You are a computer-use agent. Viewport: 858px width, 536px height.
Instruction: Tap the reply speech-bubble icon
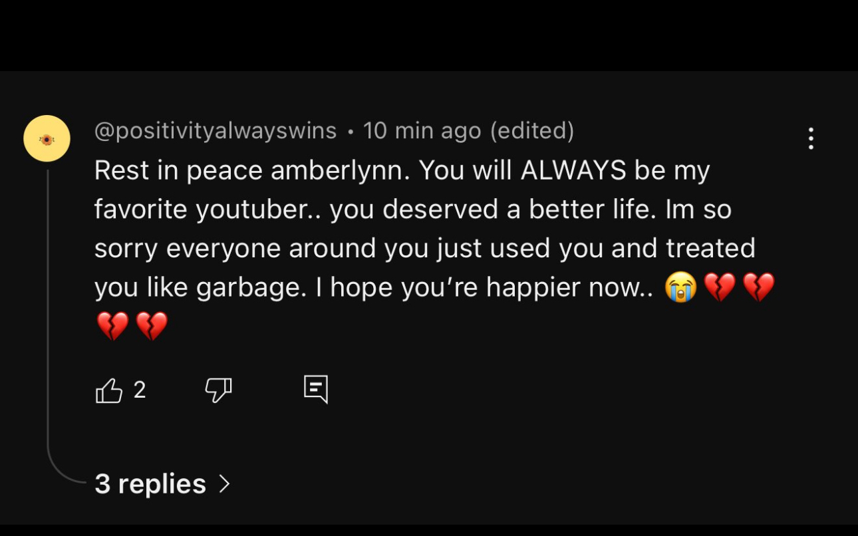click(316, 390)
